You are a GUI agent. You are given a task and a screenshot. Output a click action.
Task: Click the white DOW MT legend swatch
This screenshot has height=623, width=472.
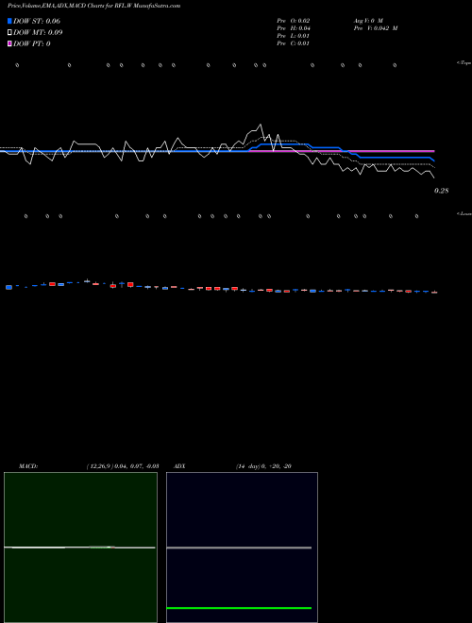point(9,32)
